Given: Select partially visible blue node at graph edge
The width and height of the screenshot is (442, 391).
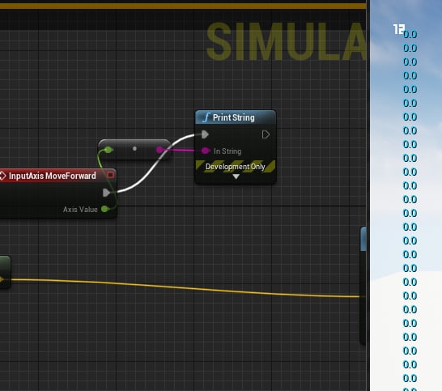Looking at the screenshot, I should pyautogui.click(x=363, y=285).
